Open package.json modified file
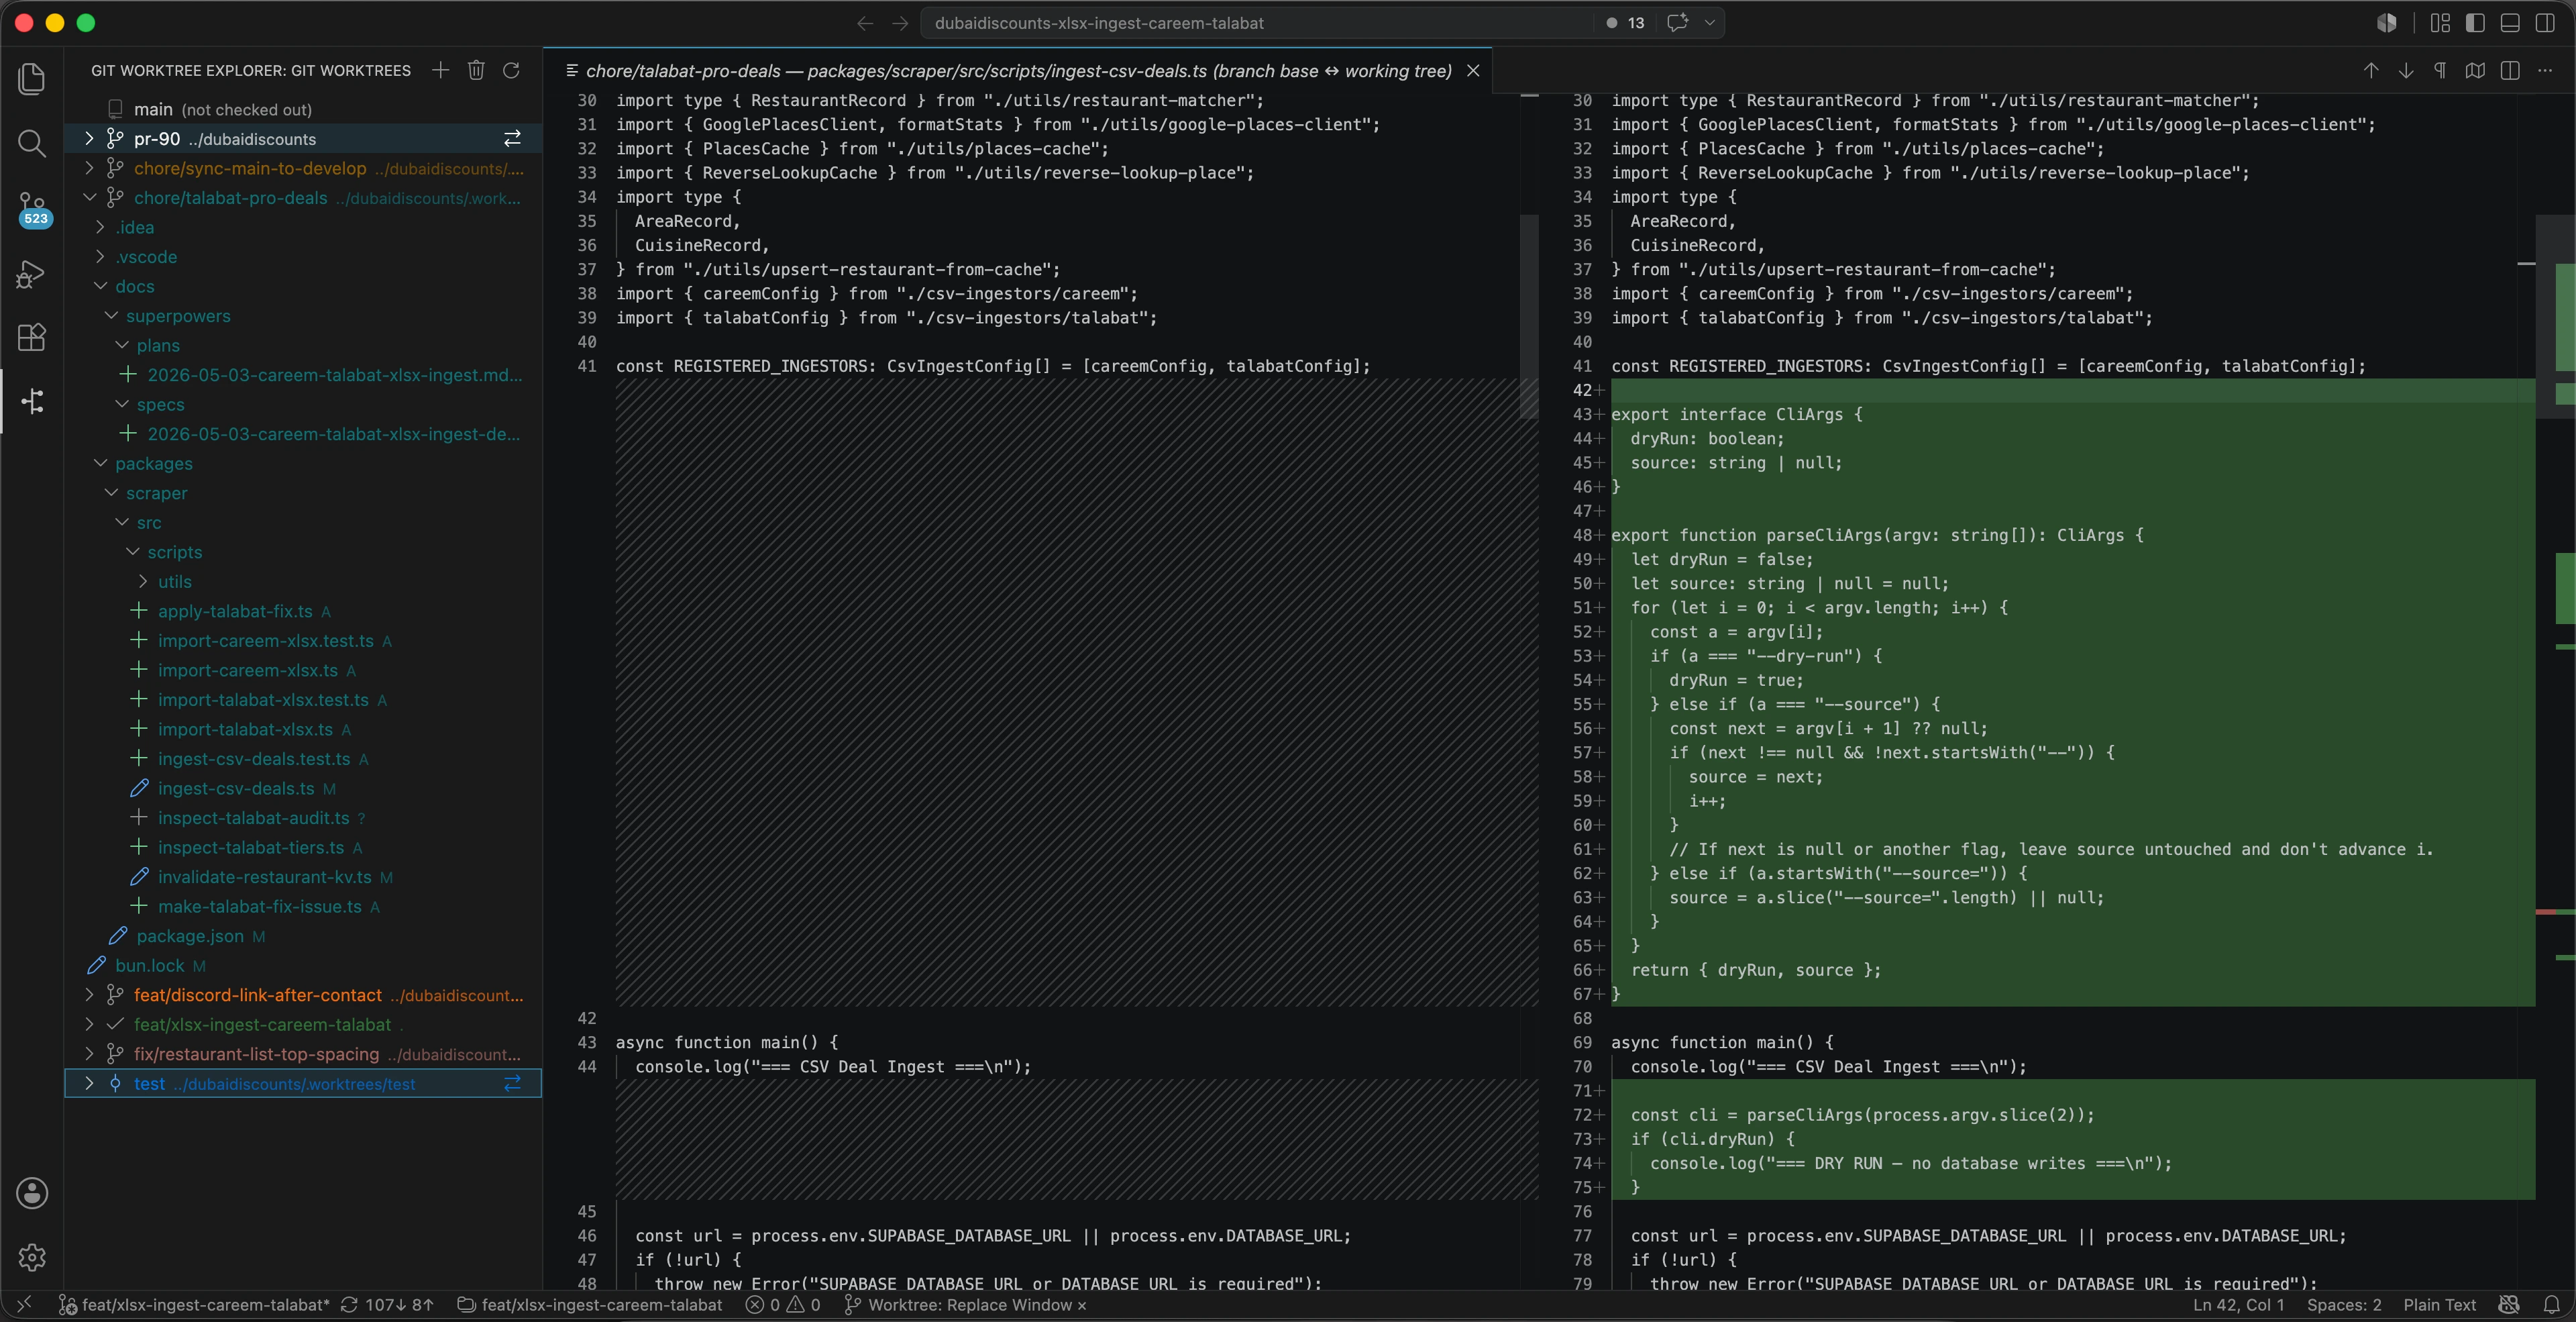 190,936
